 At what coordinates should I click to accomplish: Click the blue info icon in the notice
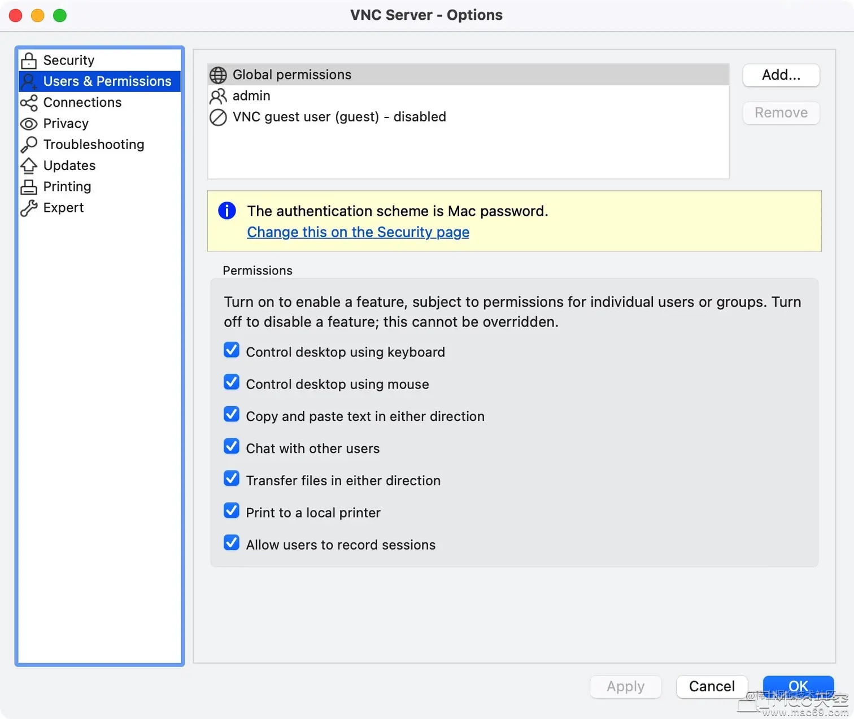pyautogui.click(x=227, y=211)
